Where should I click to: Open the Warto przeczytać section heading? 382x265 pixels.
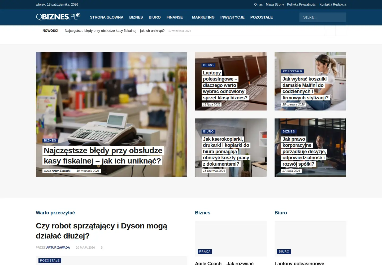[x=55, y=213]
